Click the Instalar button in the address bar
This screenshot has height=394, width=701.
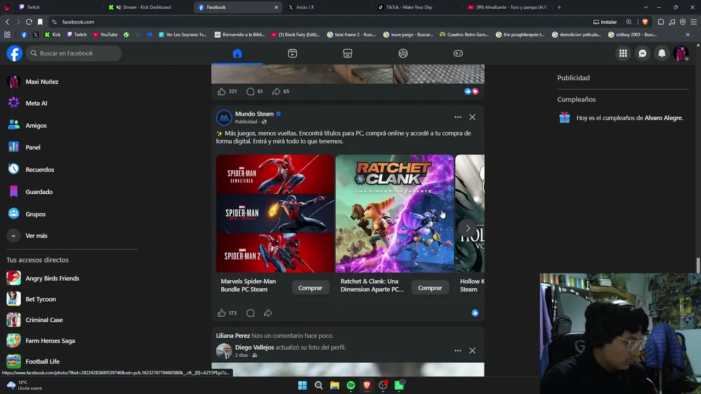[x=605, y=22]
